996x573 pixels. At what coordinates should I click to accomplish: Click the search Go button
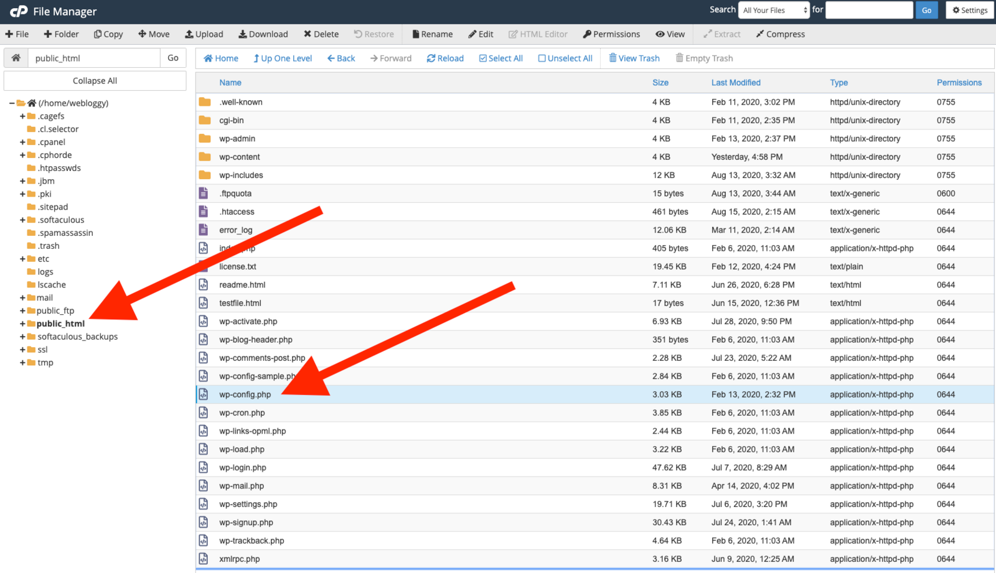926,10
